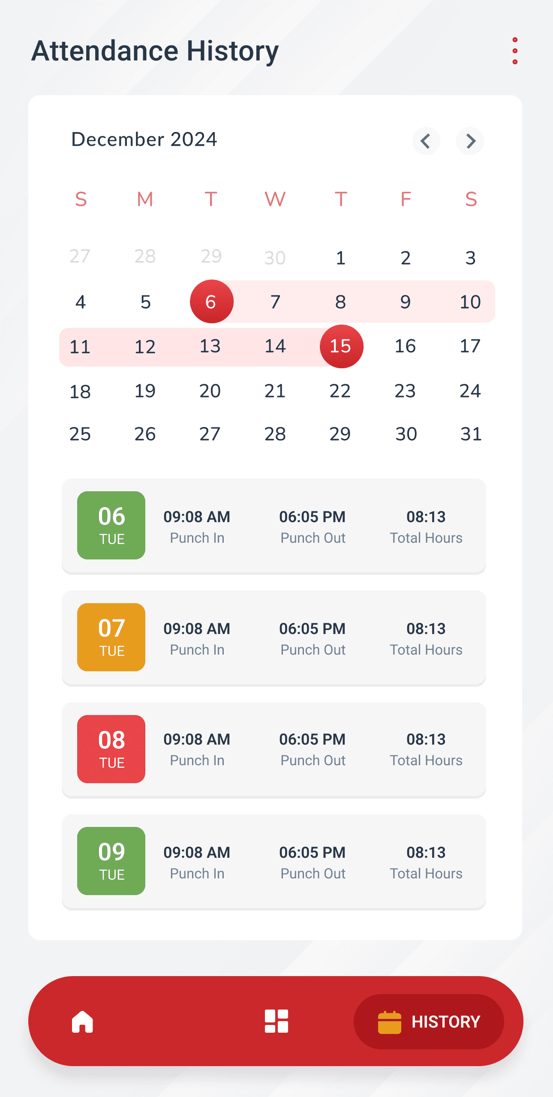Select the orange 07 TUE date badge
The width and height of the screenshot is (553, 1097).
pos(111,637)
